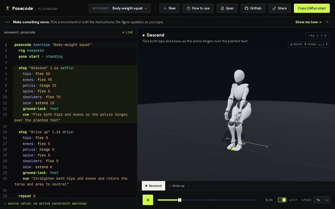The height and width of the screenshot is (209, 335).
Task: Click the ORIGIN circle legend icon
Action: pyautogui.click(x=291, y=44)
